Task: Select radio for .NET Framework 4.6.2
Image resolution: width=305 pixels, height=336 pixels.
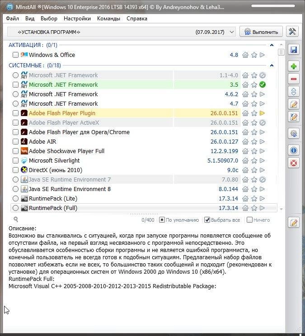Action: [x=15, y=94]
